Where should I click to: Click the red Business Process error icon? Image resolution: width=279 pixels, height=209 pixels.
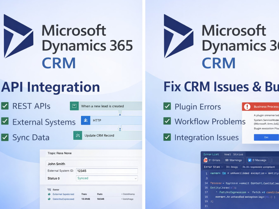pos(247,107)
